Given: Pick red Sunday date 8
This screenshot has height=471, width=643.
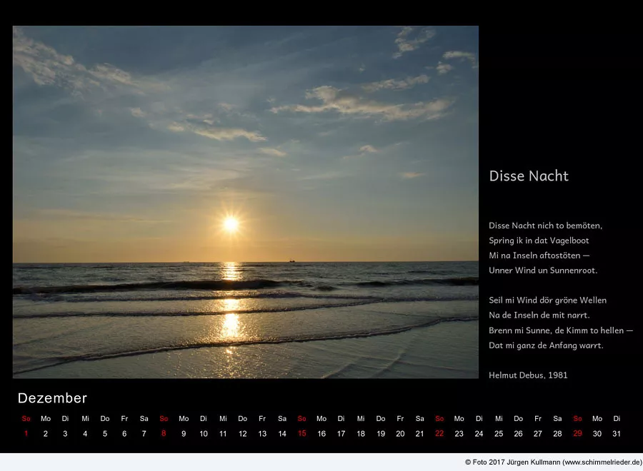Looking at the screenshot, I should tap(164, 433).
